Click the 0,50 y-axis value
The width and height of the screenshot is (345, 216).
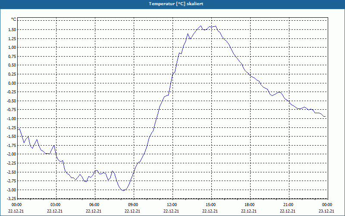pyautogui.click(x=13, y=65)
